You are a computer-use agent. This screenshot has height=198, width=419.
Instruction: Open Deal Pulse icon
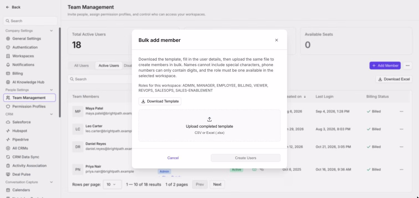[x=8, y=174]
